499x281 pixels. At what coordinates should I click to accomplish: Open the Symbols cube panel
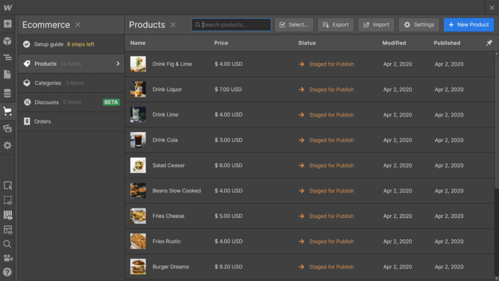8,41
